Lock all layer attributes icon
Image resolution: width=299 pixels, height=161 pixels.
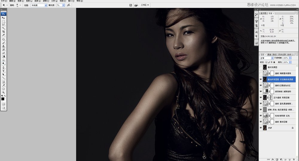pos(274,62)
